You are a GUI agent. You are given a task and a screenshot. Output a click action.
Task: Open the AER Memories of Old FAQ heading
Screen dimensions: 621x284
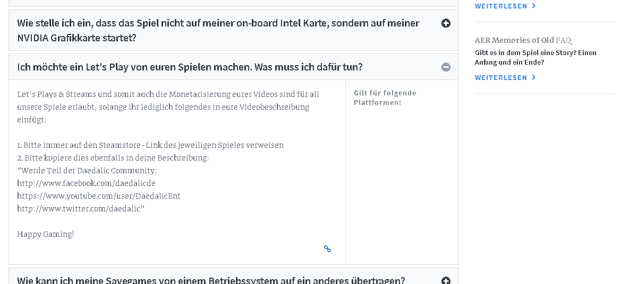[x=523, y=40]
